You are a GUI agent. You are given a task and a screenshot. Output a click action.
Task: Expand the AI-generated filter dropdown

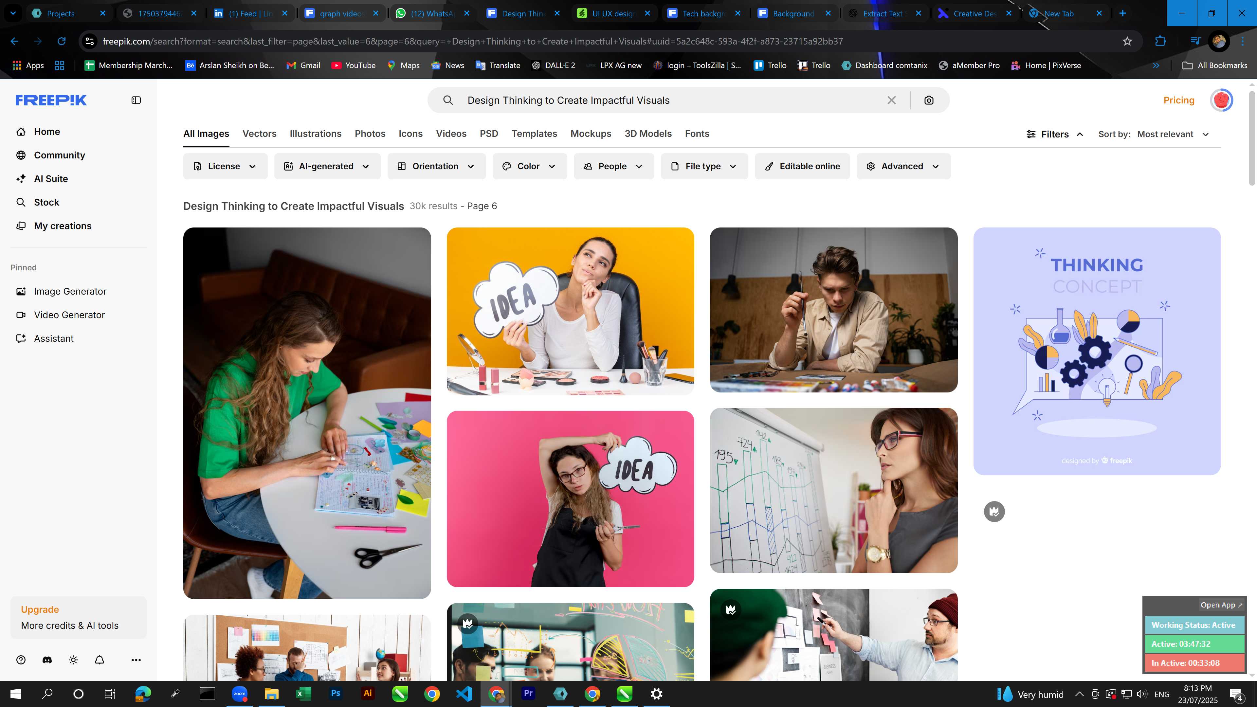[327, 166]
